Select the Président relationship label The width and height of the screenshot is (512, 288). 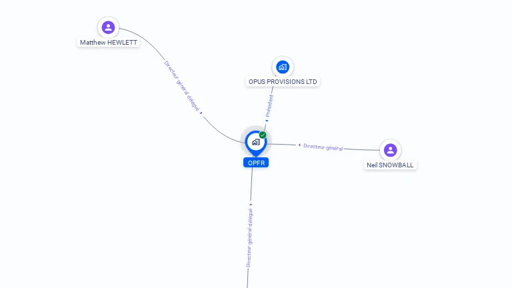tap(269, 106)
